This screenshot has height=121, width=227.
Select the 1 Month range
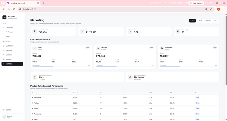(200, 21)
